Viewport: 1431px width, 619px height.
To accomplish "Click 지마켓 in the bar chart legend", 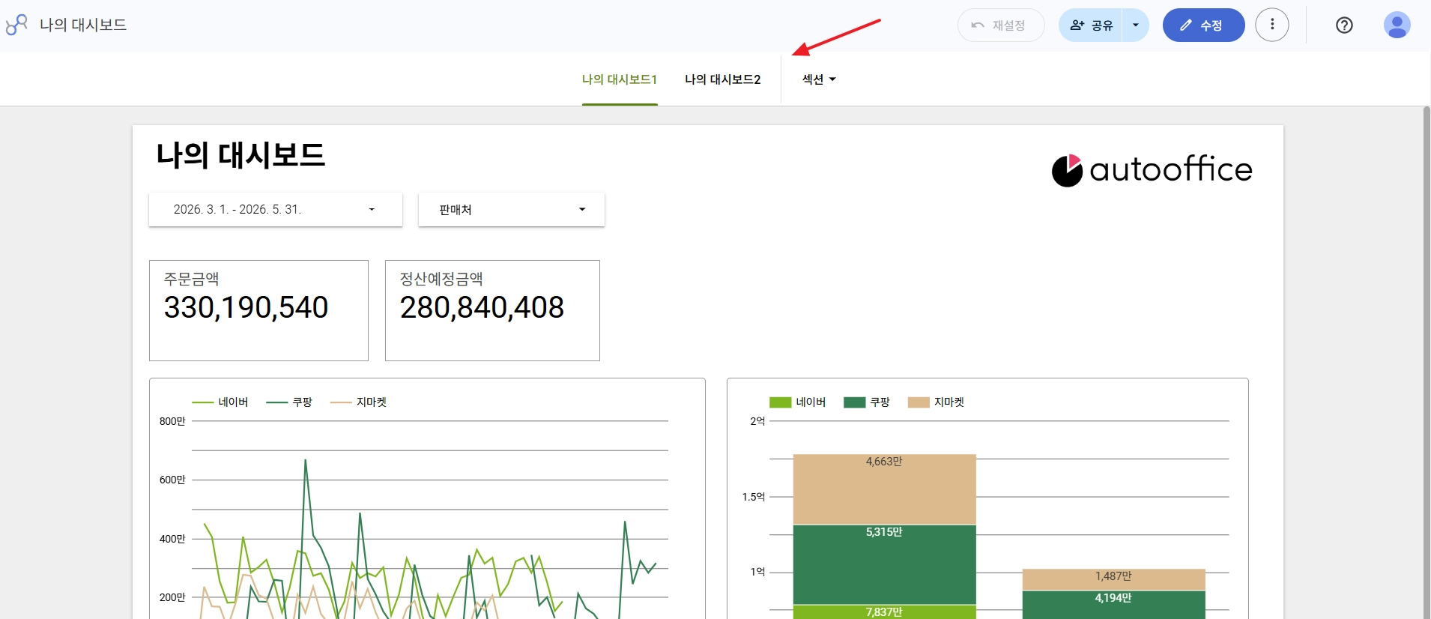I will click(936, 402).
